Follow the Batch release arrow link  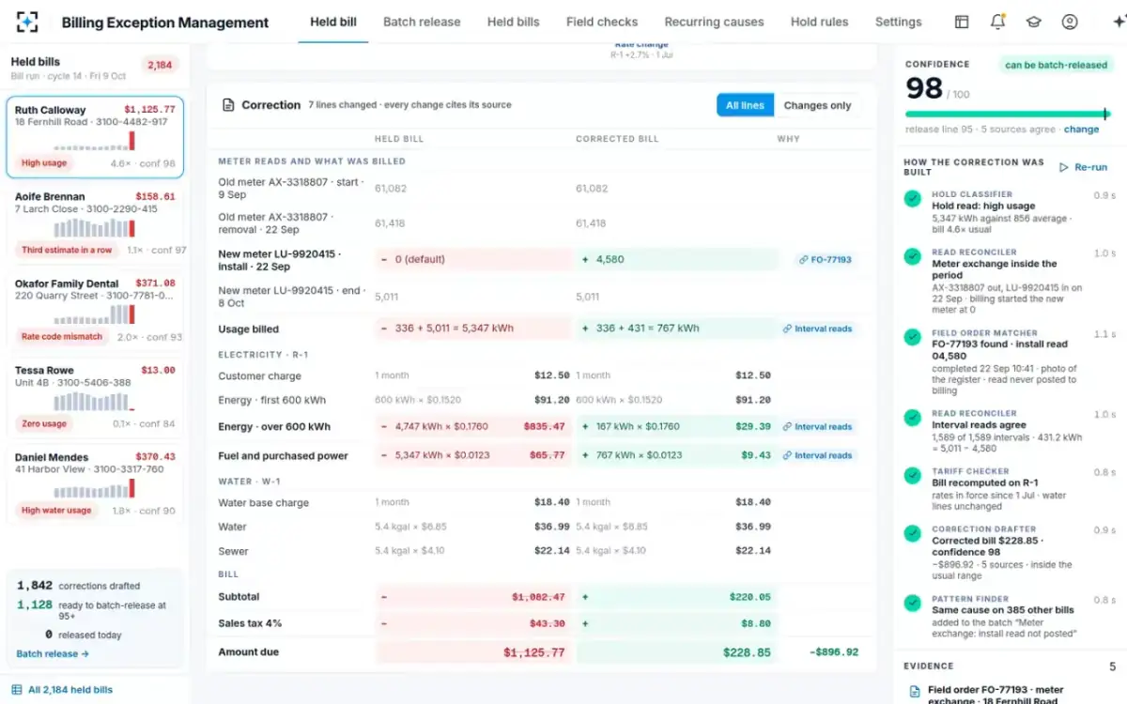(53, 653)
